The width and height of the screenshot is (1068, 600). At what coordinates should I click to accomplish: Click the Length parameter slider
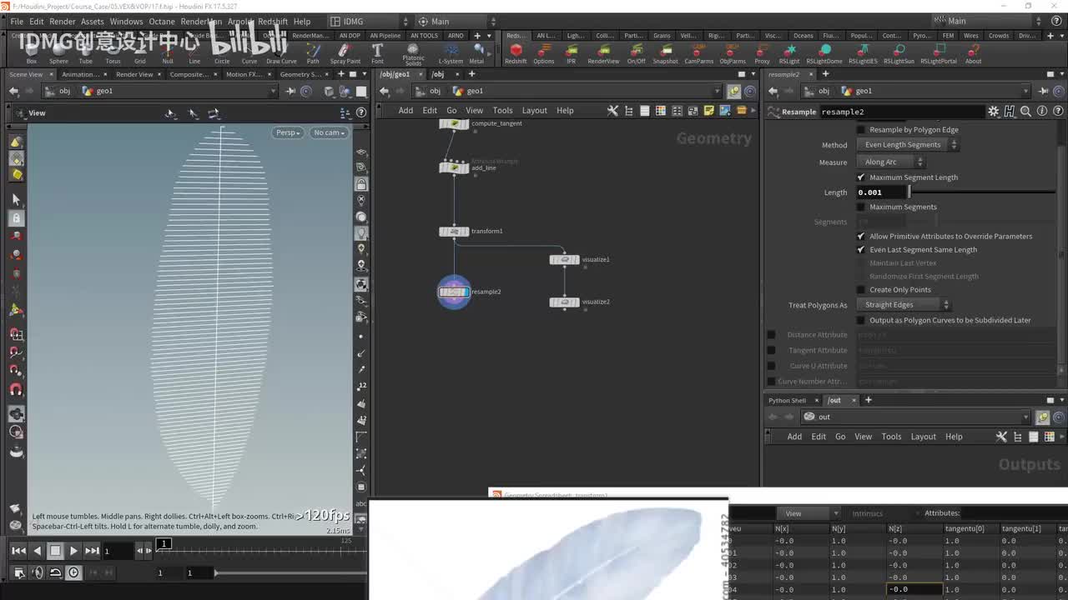coord(982,192)
